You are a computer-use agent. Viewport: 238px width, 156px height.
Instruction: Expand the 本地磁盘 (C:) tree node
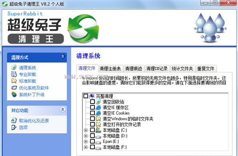point(86,130)
